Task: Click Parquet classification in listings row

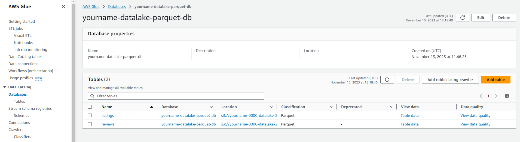Action: point(288,115)
